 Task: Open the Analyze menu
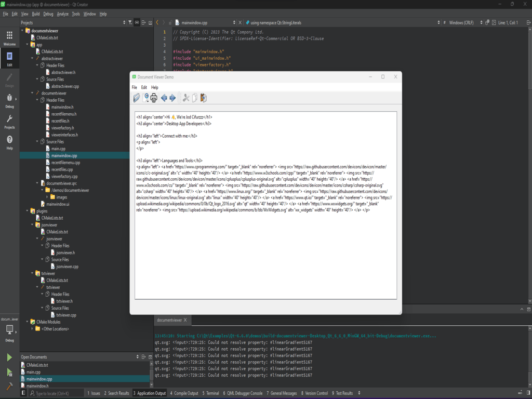[62, 14]
